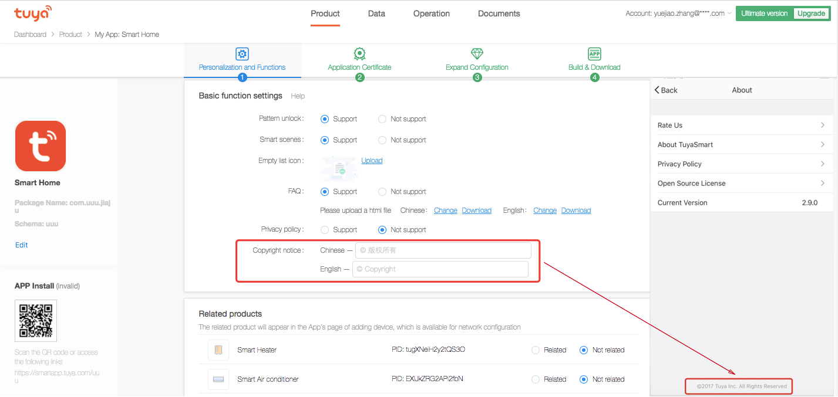This screenshot has width=838, height=397.
Task: Expand the Rate Us row chevron
Action: (823, 125)
